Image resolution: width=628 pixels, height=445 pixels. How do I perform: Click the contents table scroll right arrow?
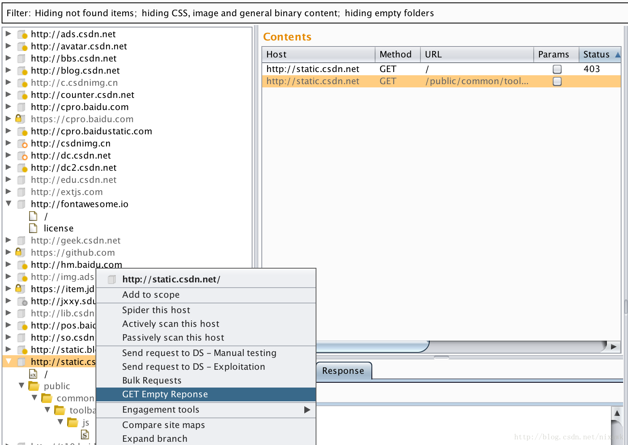coord(614,346)
